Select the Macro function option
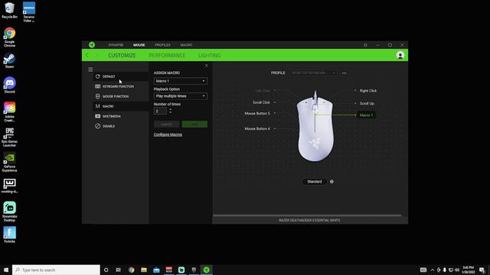 click(x=121, y=106)
